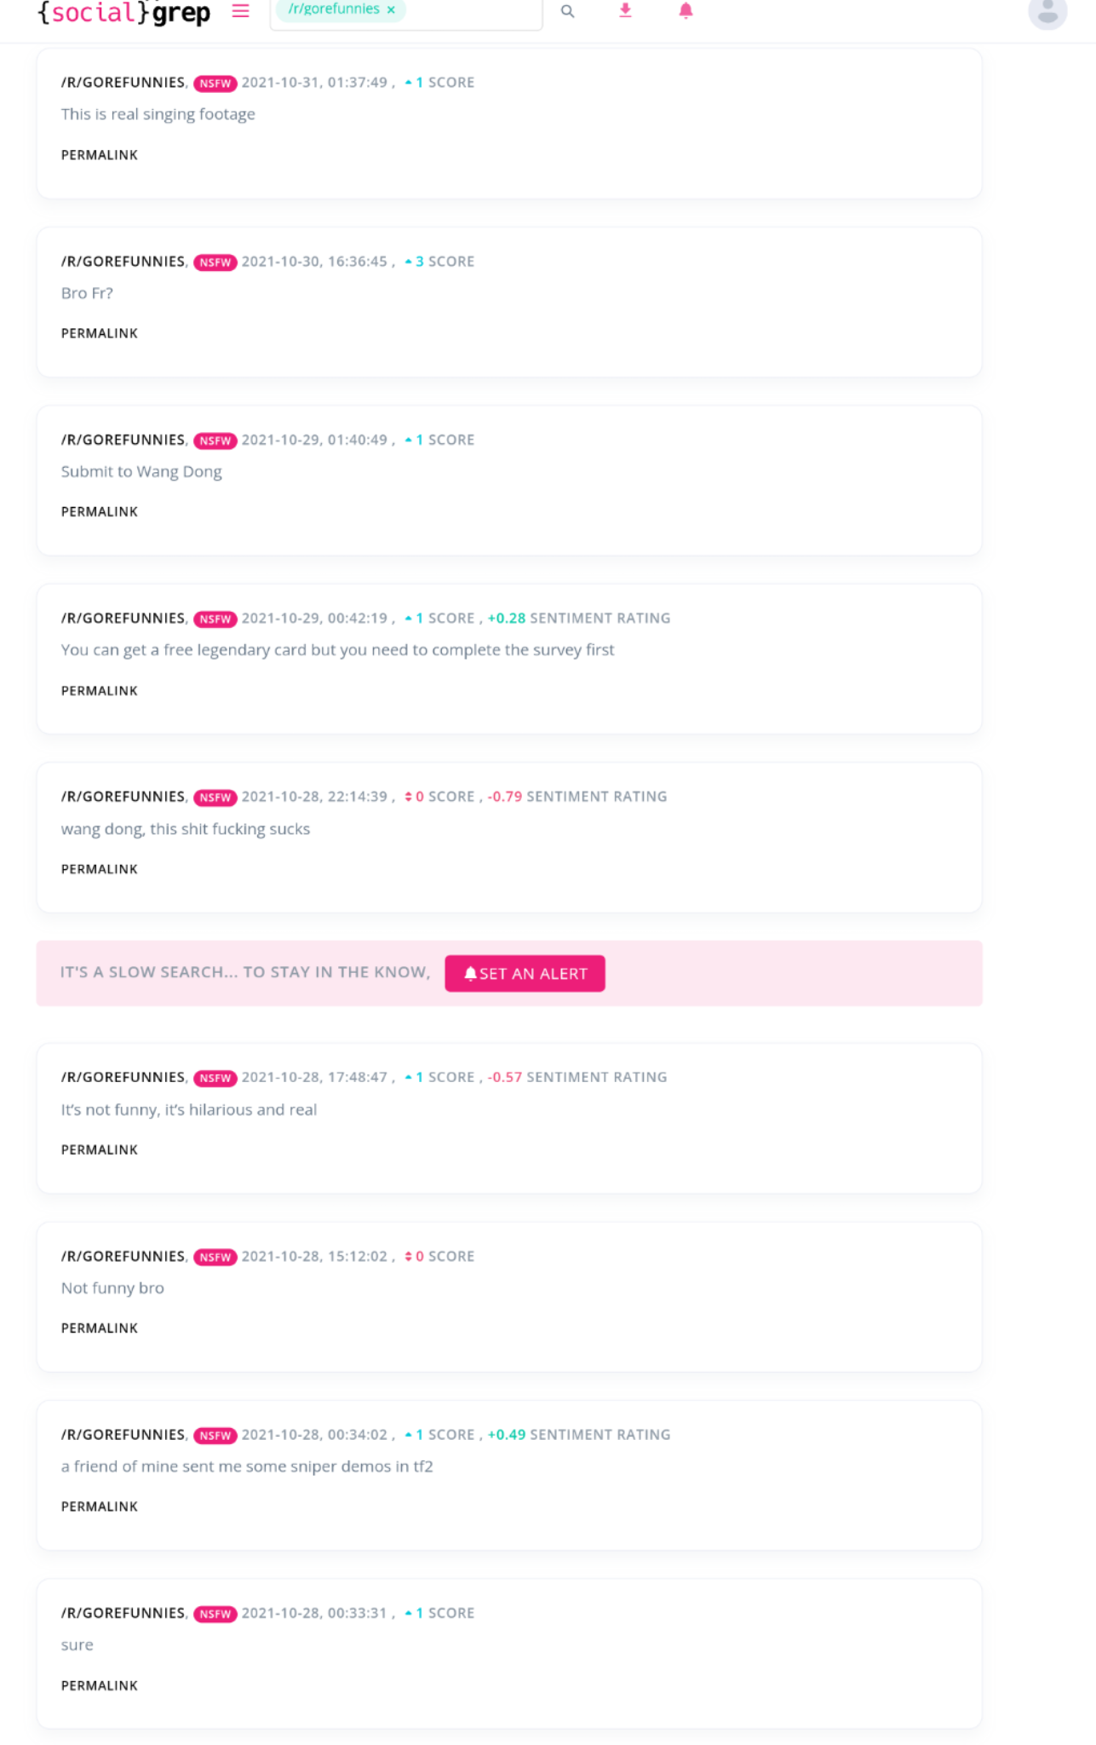Image resolution: width=1096 pixels, height=1745 pixels.
Task: Open permalink for 'Bro Fr?' comment
Action: 100,333
